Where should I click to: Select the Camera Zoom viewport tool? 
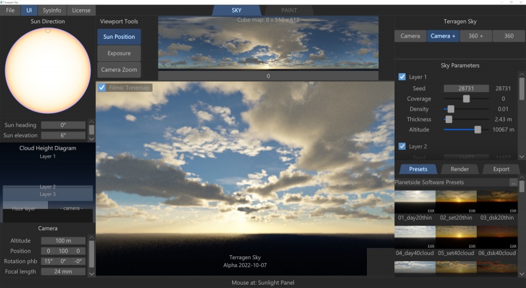coord(119,70)
